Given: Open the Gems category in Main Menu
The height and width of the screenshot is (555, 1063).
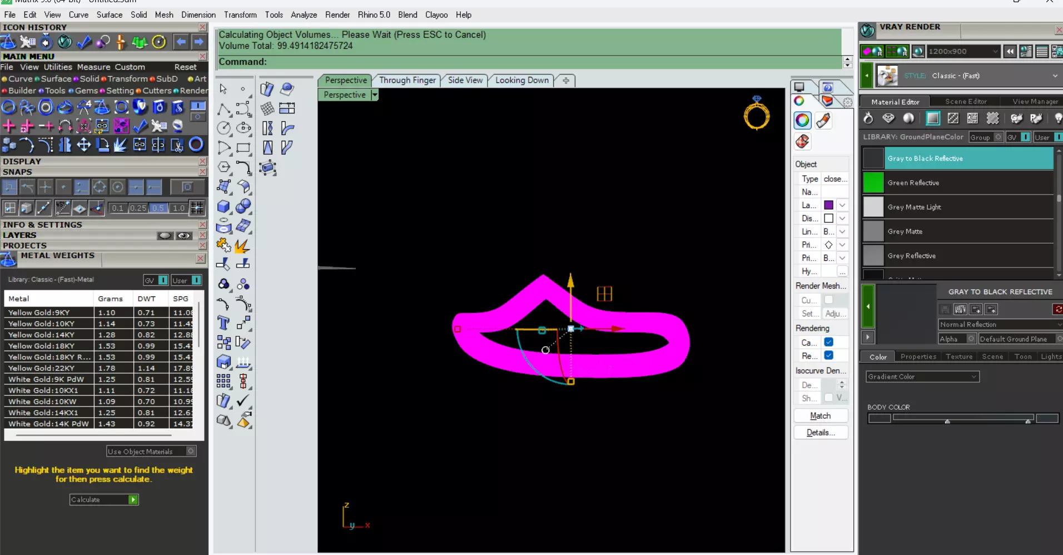Looking at the screenshot, I should [86, 91].
